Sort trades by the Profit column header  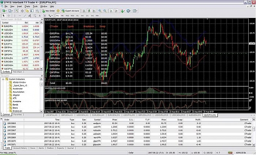coord(198,120)
